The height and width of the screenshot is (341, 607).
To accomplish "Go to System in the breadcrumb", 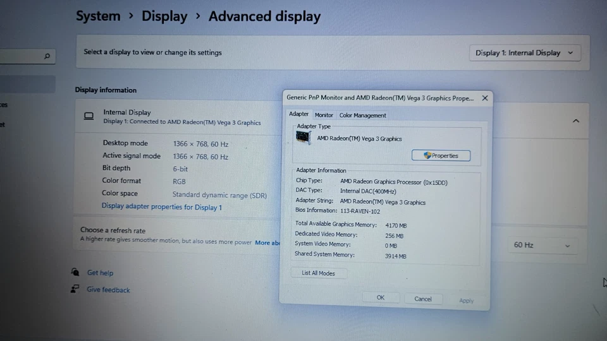I will pyautogui.click(x=99, y=16).
